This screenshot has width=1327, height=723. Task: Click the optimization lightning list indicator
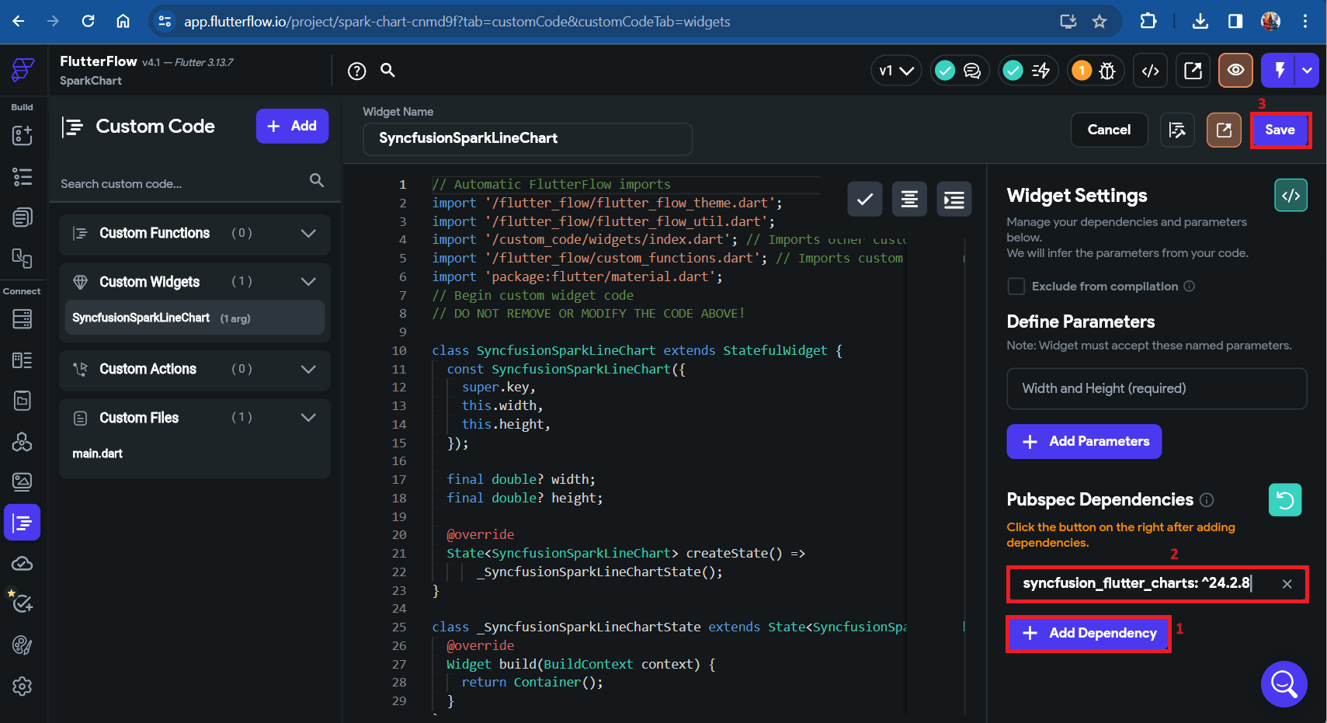[1028, 71]
